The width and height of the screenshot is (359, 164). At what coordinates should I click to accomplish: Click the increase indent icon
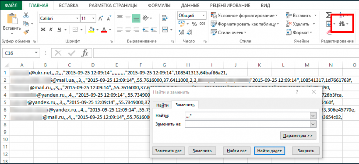pos(153,29)
